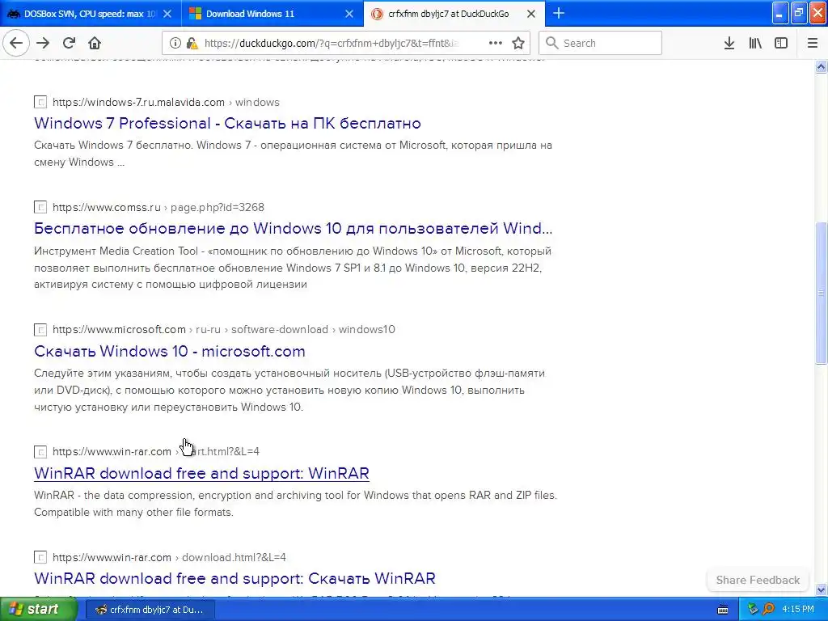Image resolution: width=828 pixels, height=621 pixels.
Task: Open the Library bookmarks icon
Action: [755, 44]
